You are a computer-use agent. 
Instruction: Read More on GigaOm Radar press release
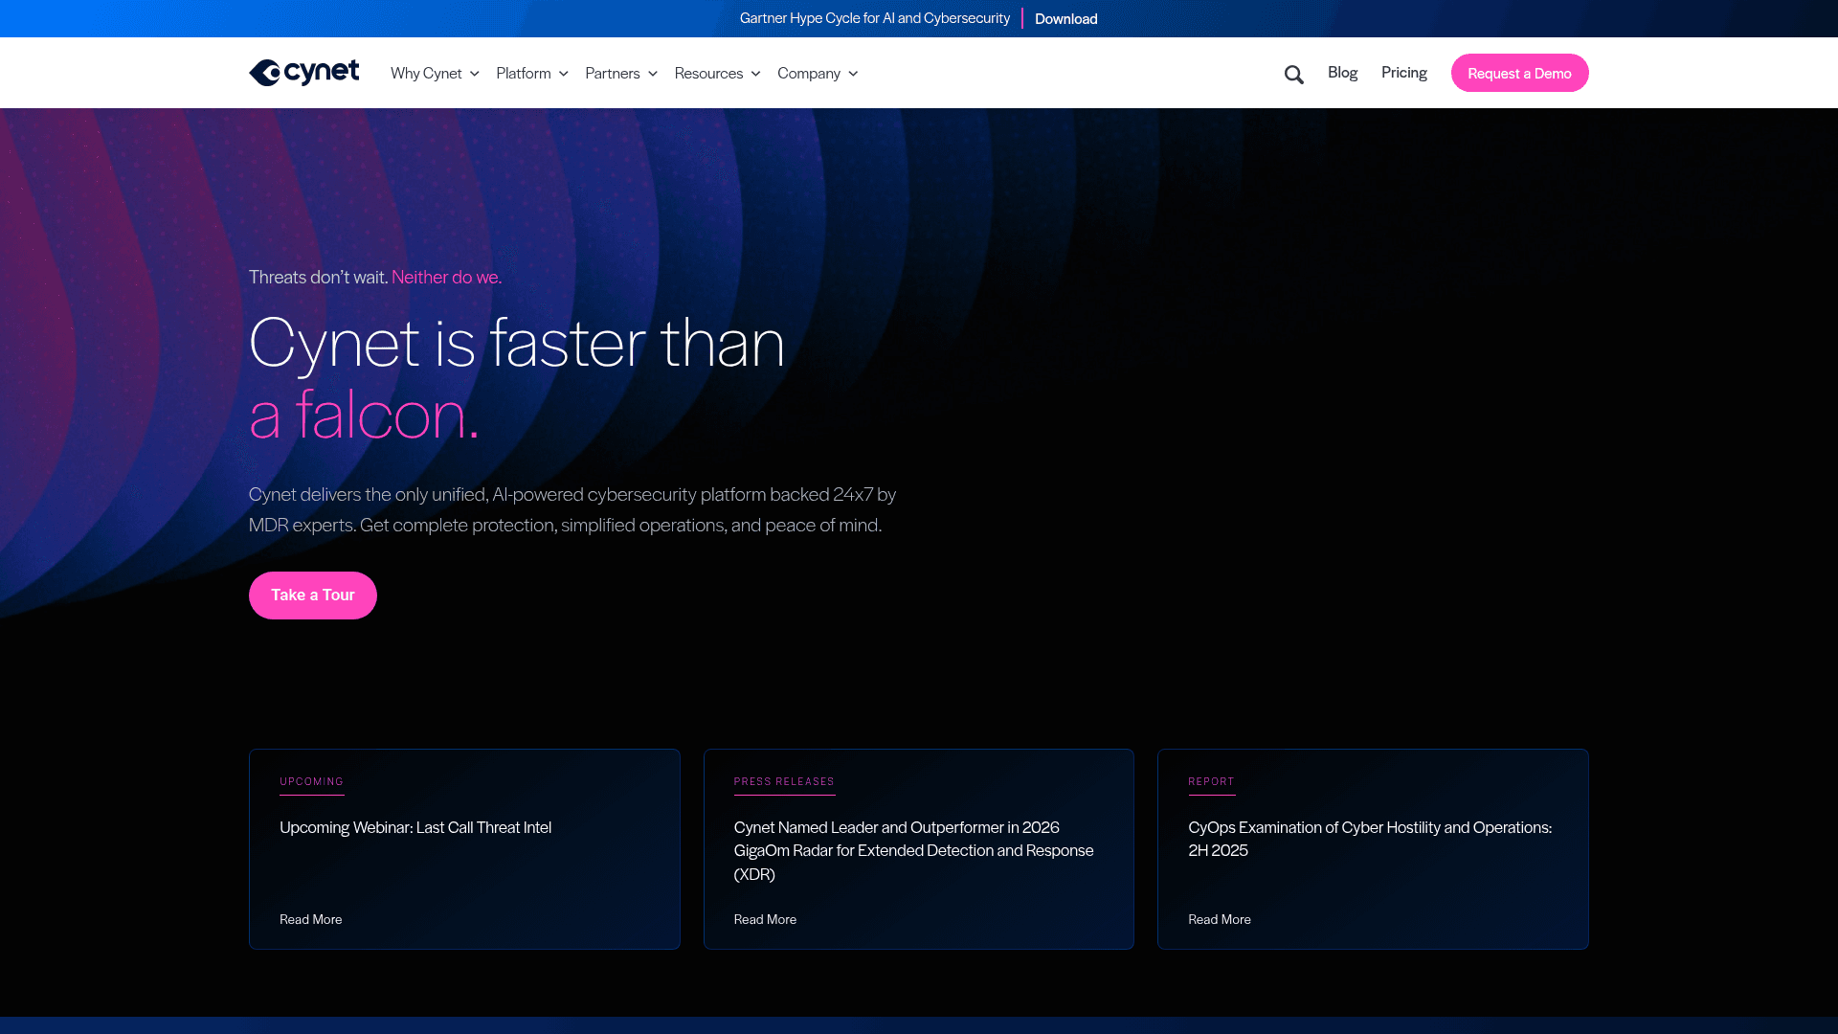coord(765,919)
